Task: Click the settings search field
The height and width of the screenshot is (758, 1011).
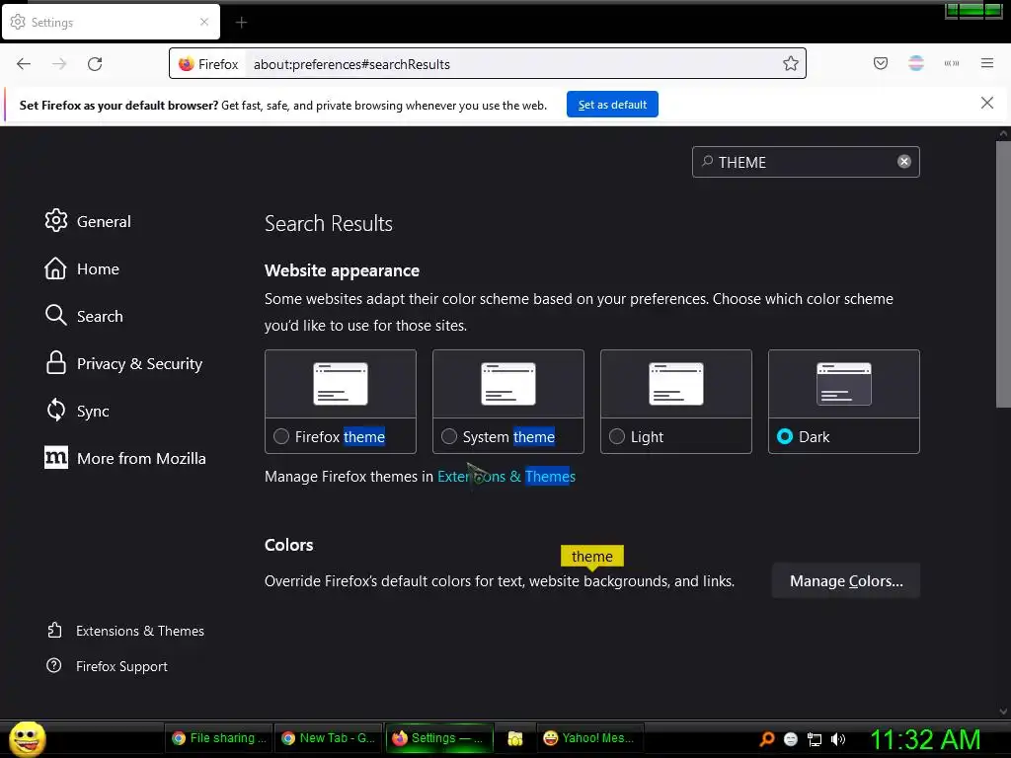Action: pos(806,162)
